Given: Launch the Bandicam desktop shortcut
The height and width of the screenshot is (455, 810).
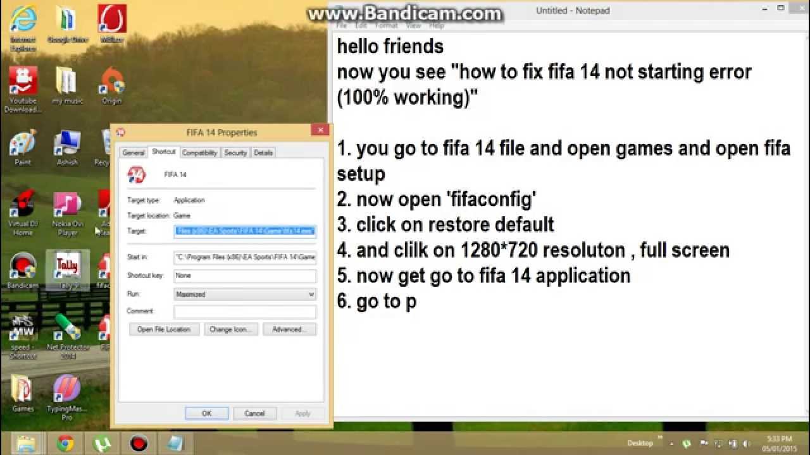Looking at the screenshot, I should 23,270.
